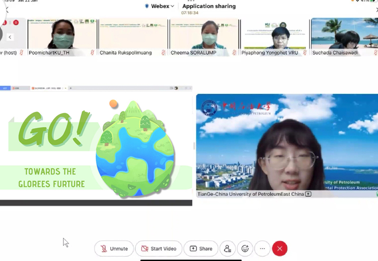Screen dimensions: 378x261
Task: Select the Application sharing title label
Action: point(209,6)
